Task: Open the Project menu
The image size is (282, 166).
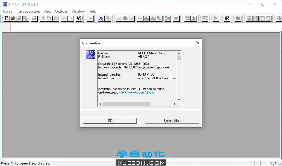Action: click(8, 11)
